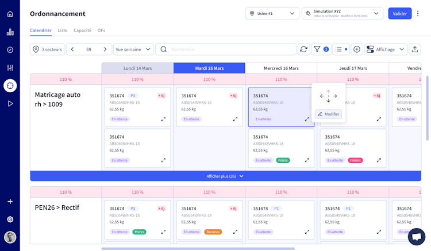Go to next week with right chevron
Viewport: 431px width, 251px height.
105,49
